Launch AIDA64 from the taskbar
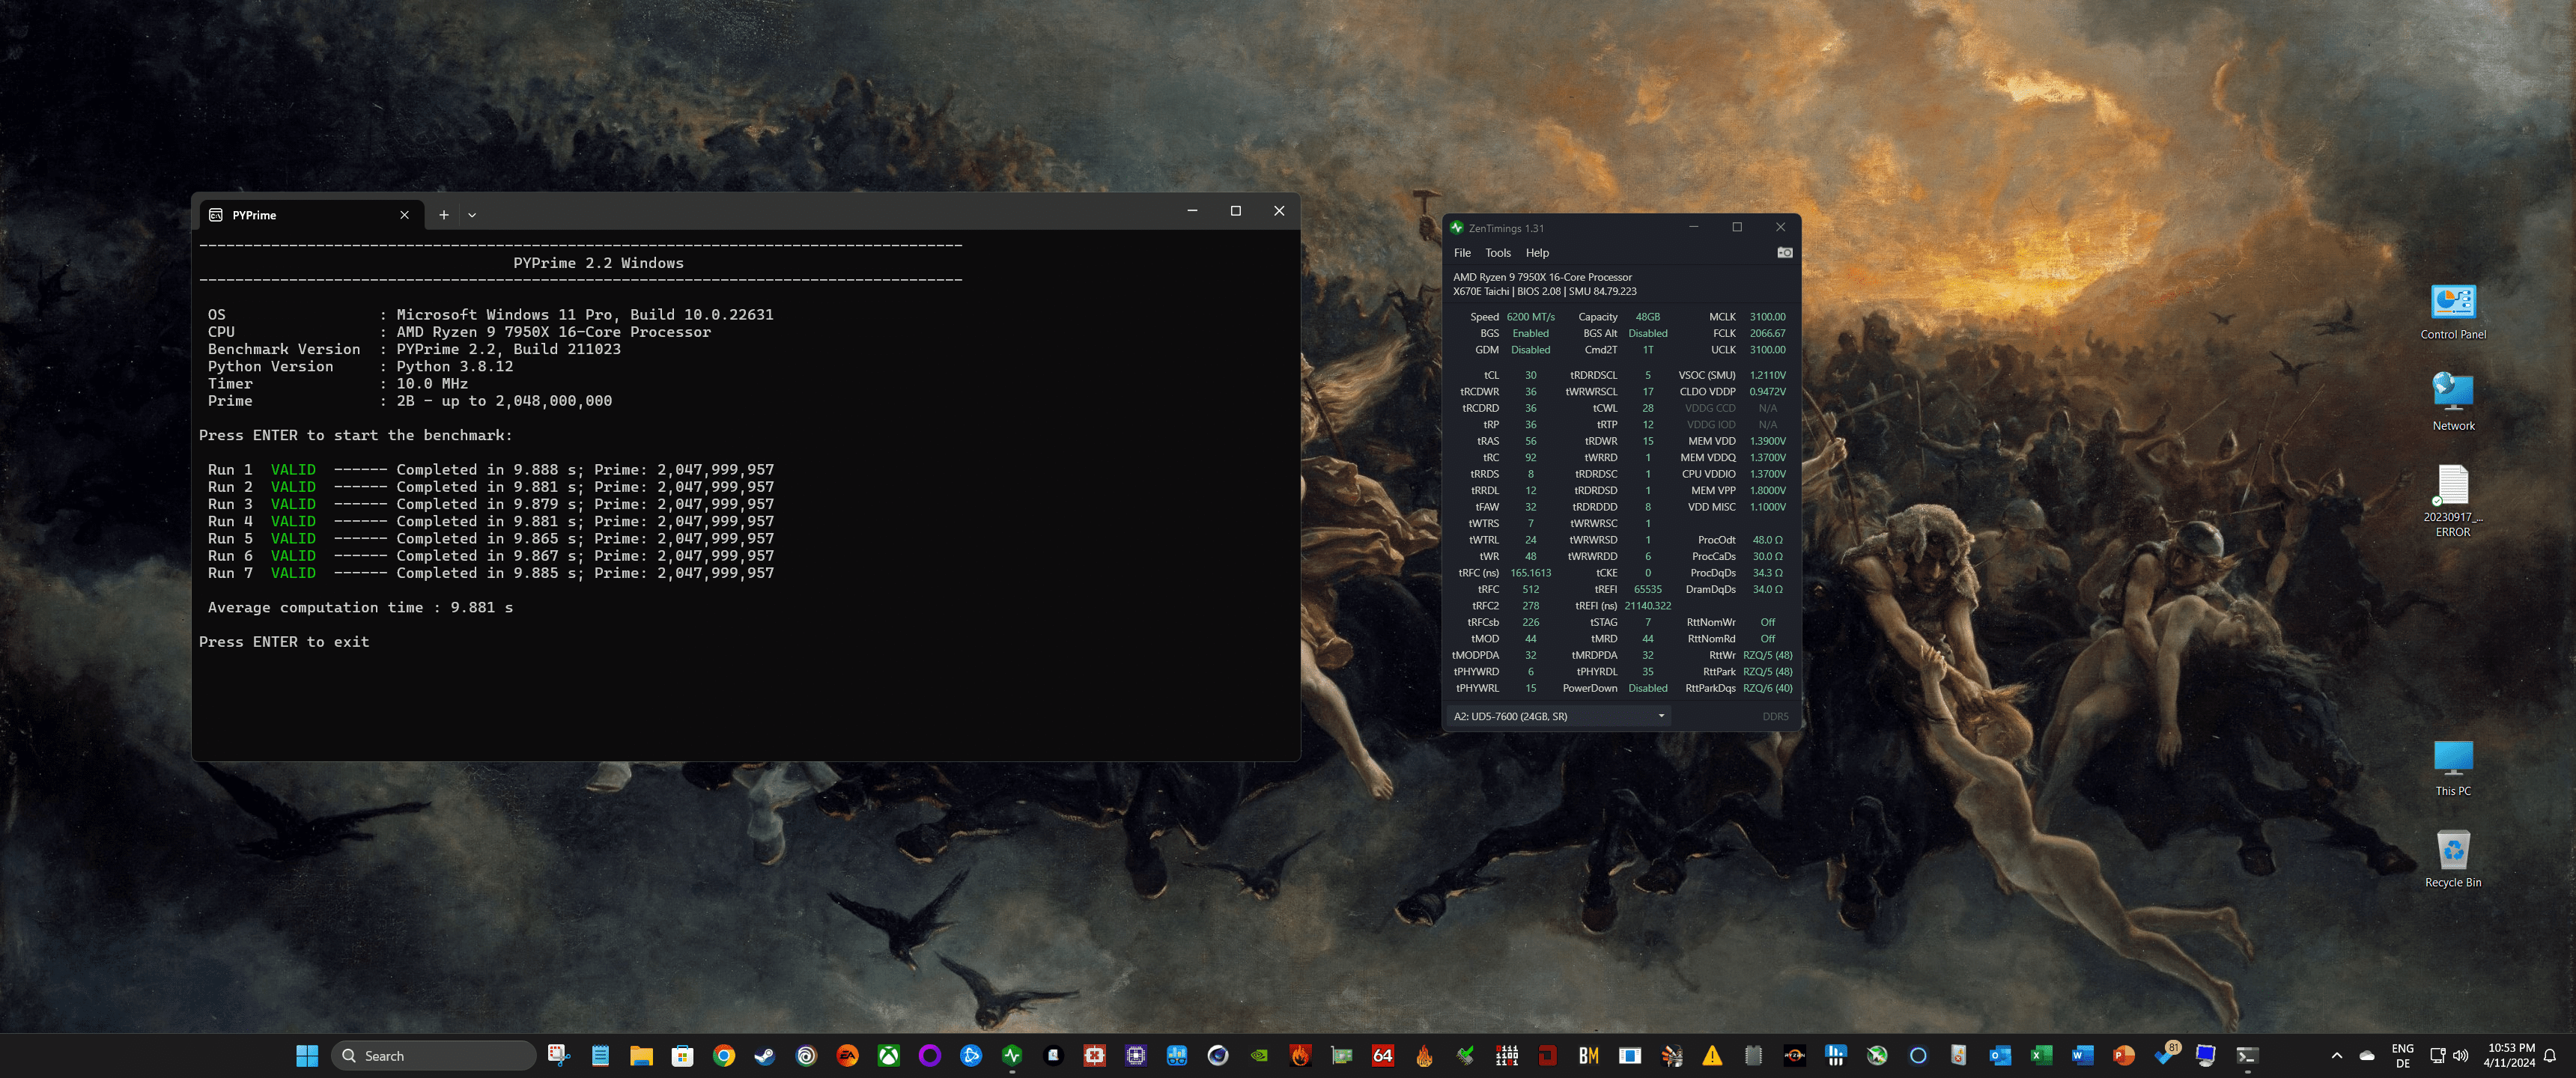Screen dimensions: 2576x1078 click(x=1383, y=1055)
